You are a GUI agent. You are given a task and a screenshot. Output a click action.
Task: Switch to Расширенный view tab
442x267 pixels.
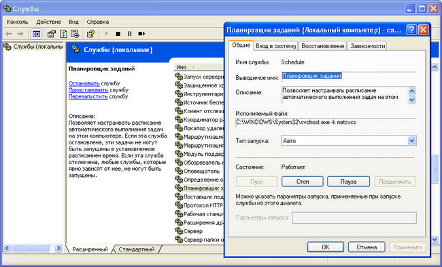coord(90,249)
